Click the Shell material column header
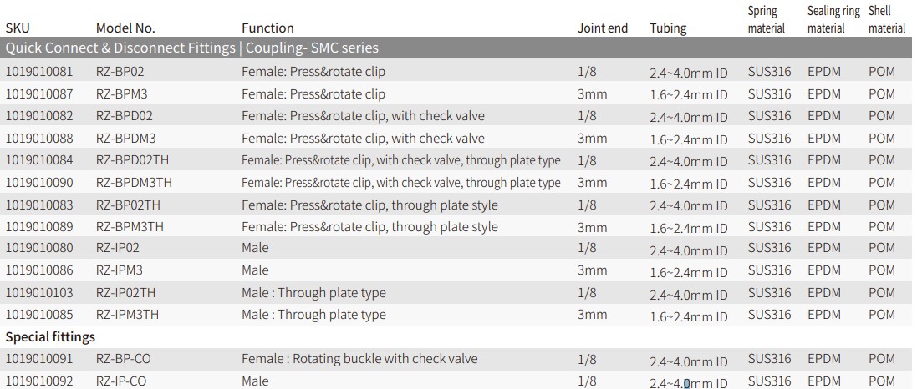Viewport: 917px width, 389px height. tap(887, 19)
